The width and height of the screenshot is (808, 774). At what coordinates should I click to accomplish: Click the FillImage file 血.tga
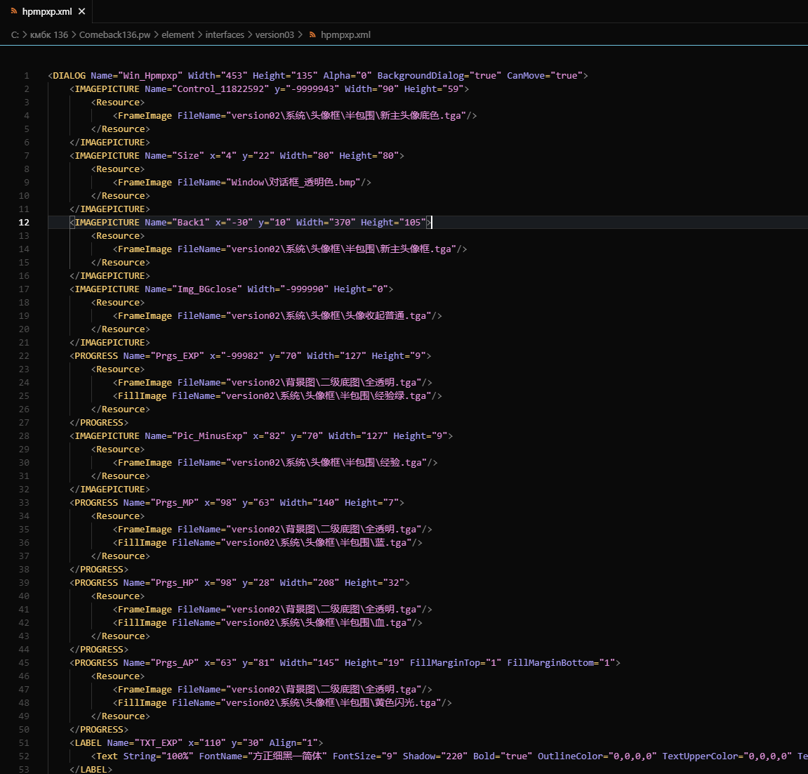tap(390, 623)
